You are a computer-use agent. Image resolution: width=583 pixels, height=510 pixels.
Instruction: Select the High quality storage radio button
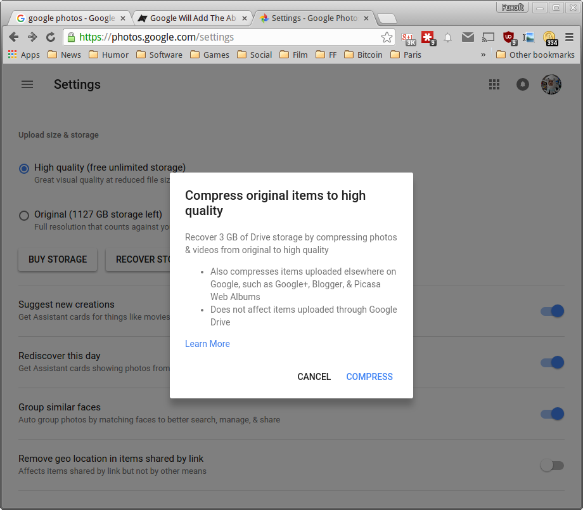pyautogui.click(x=23, y=169)
